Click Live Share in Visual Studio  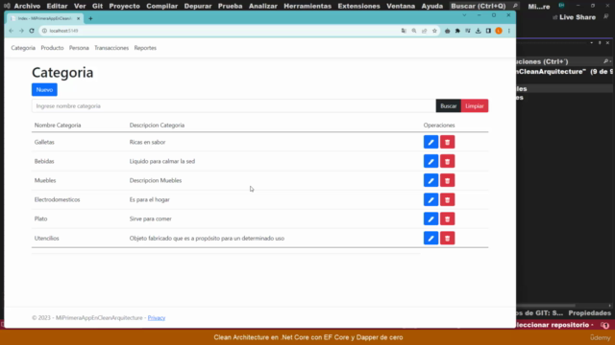[x=574, y=17]
